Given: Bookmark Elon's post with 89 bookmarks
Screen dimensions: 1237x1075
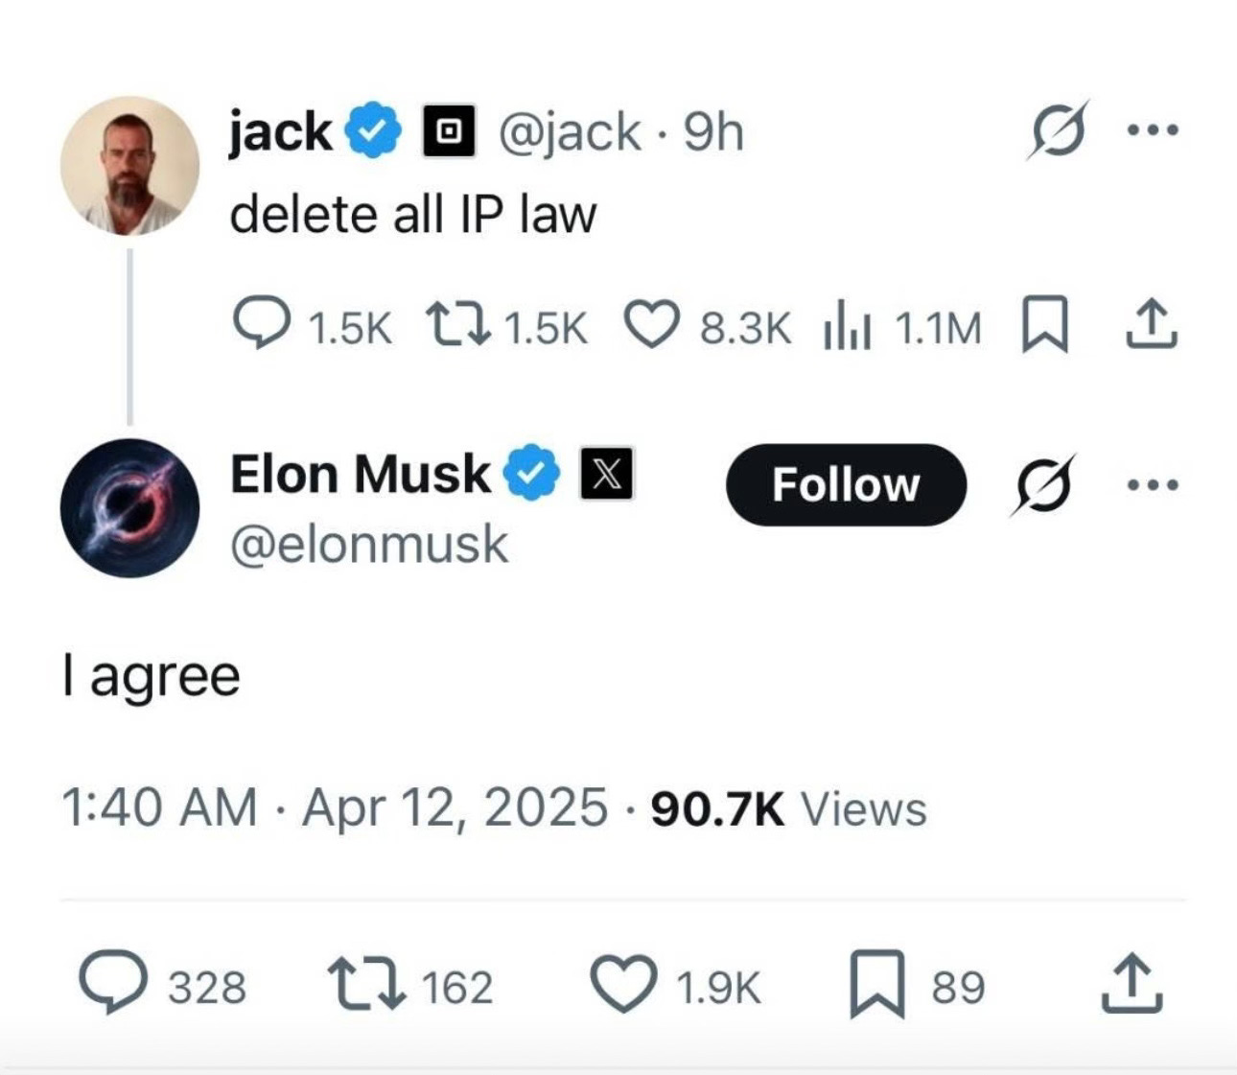Looking at the screenshot, I should tap(877, 985).
